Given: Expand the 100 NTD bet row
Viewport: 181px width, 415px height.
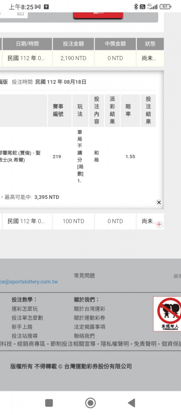Looking at the screenshot, I should coord(159,225).
